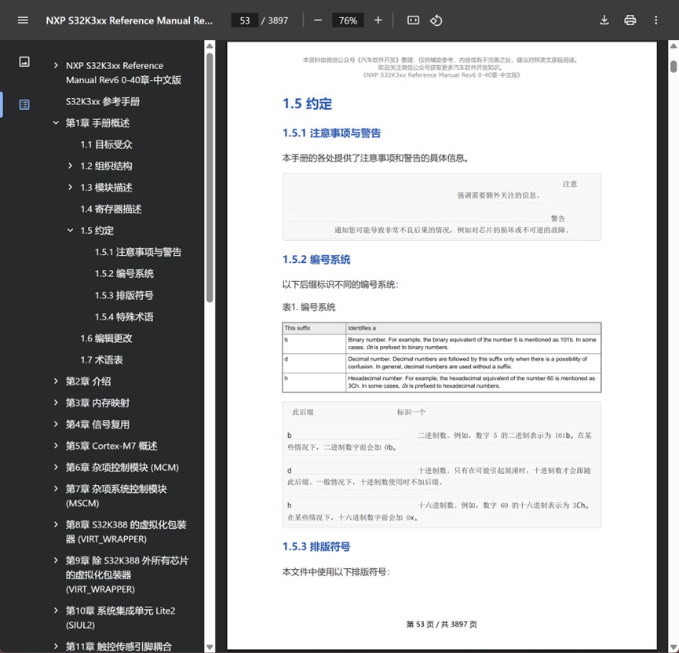Click the document title NXP S32K3xx Reference Manual
679x653 pixels.
(130, 20)
